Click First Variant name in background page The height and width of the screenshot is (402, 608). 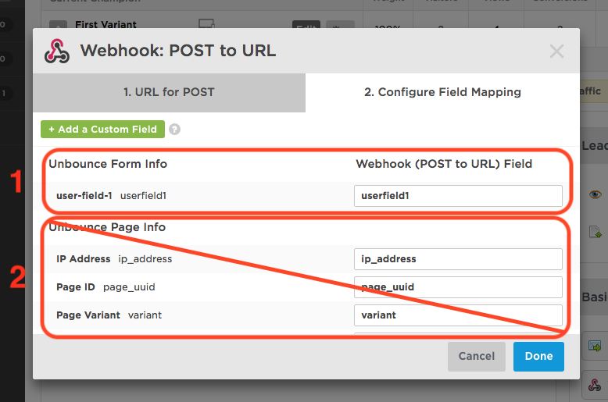coord(106,24)
